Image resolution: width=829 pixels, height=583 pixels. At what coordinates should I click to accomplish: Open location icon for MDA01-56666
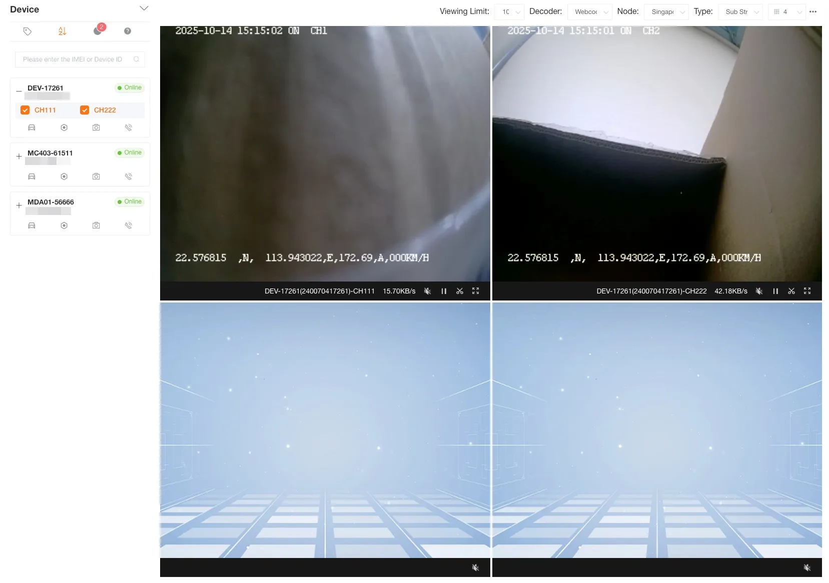(64, 225)
